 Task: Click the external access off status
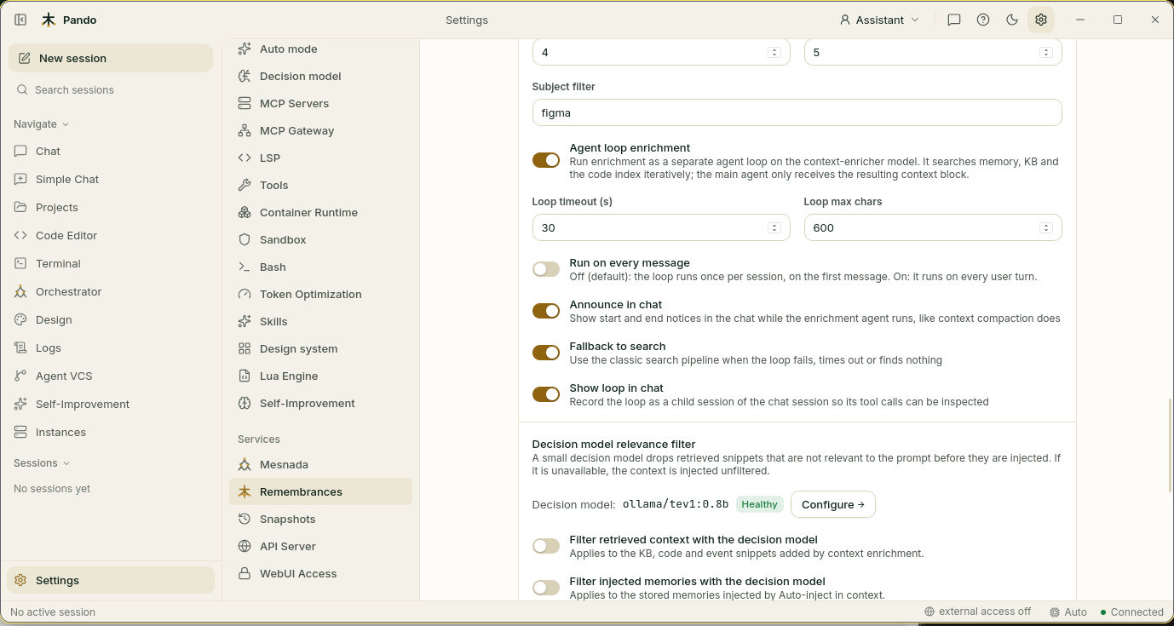[978, 612]
